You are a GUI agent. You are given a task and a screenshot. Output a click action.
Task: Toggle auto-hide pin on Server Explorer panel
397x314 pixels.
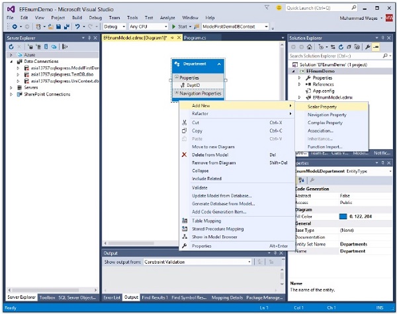89,38
